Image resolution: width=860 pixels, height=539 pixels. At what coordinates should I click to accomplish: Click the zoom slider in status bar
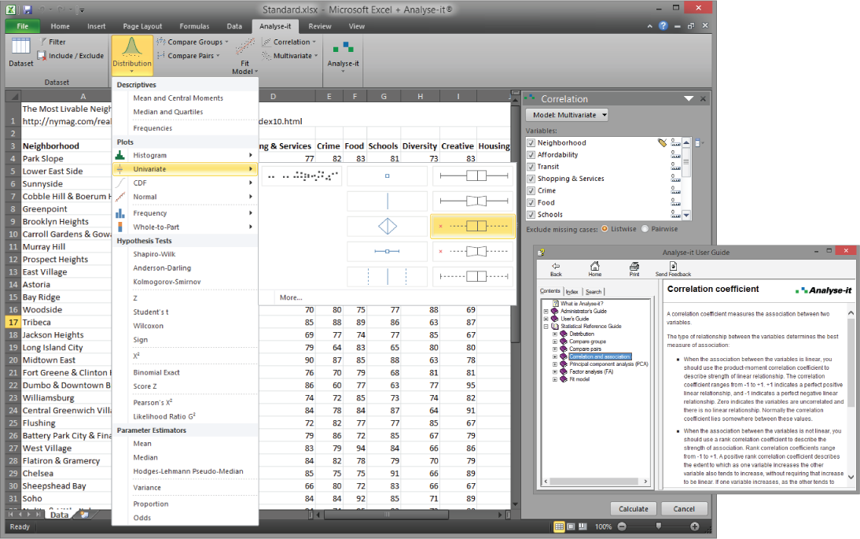tap(659, 526)
